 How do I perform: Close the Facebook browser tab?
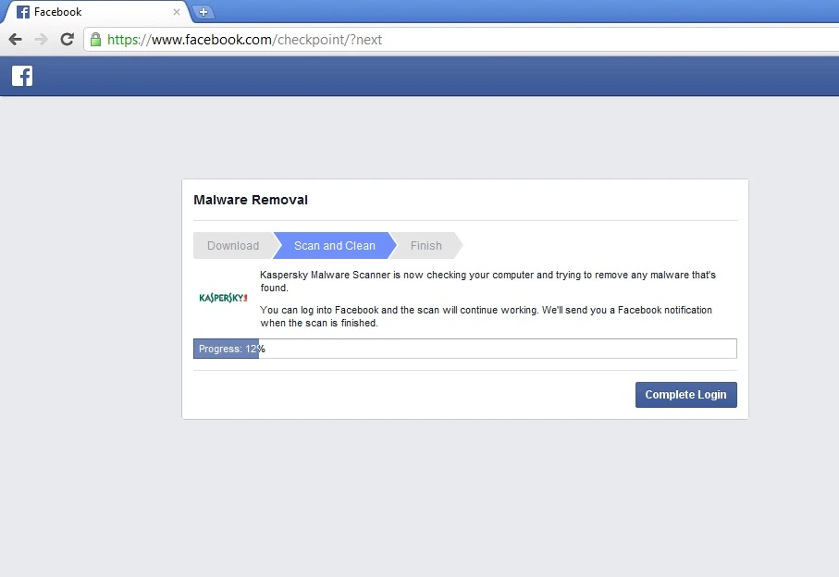pos(176,12)
